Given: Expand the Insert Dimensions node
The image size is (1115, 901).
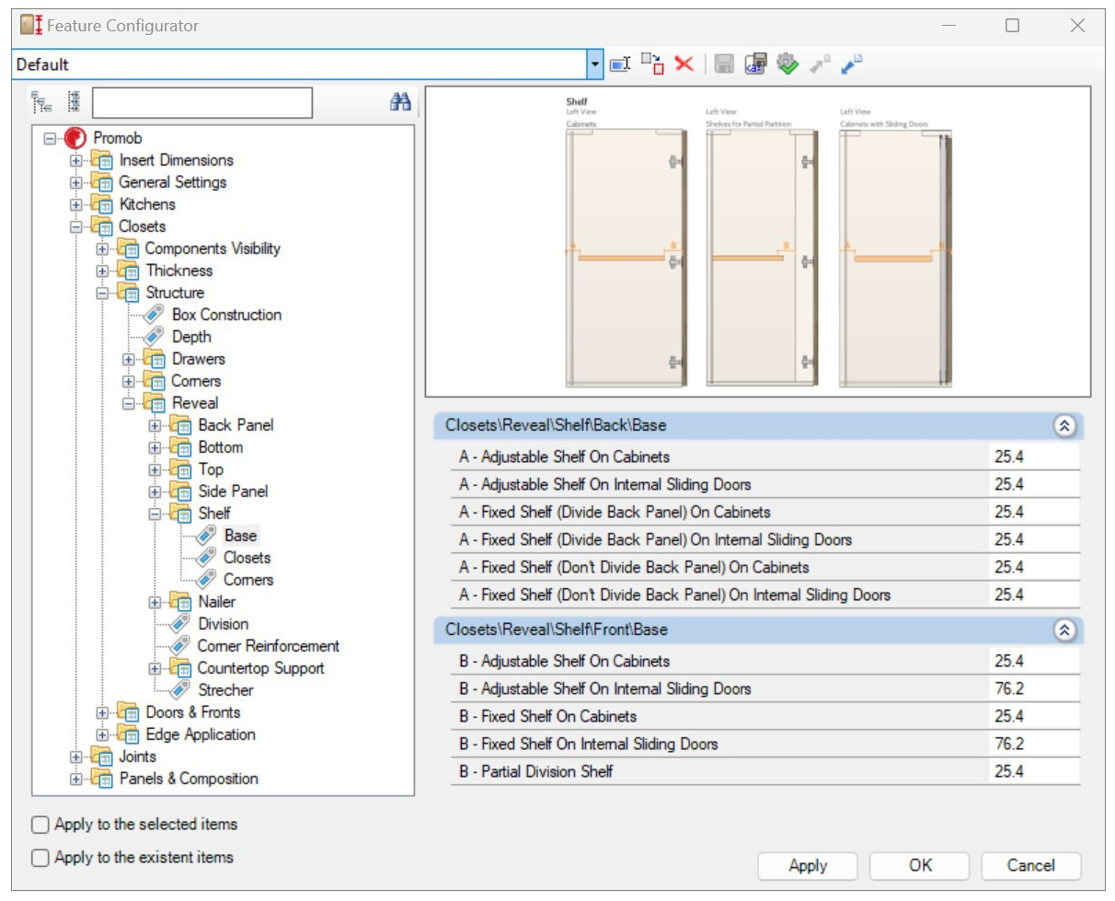Looking at the screenshot, I should pyautogui.click(x=76, y=160).
